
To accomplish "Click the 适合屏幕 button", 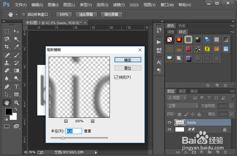I will point(86,14).
